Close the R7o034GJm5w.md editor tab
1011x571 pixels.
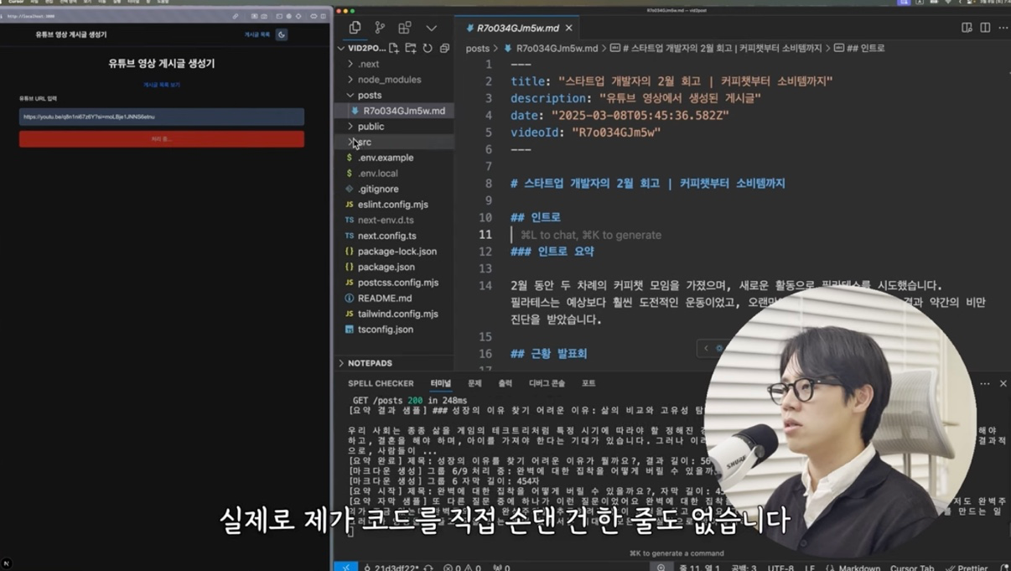click(x=568, y=28)
